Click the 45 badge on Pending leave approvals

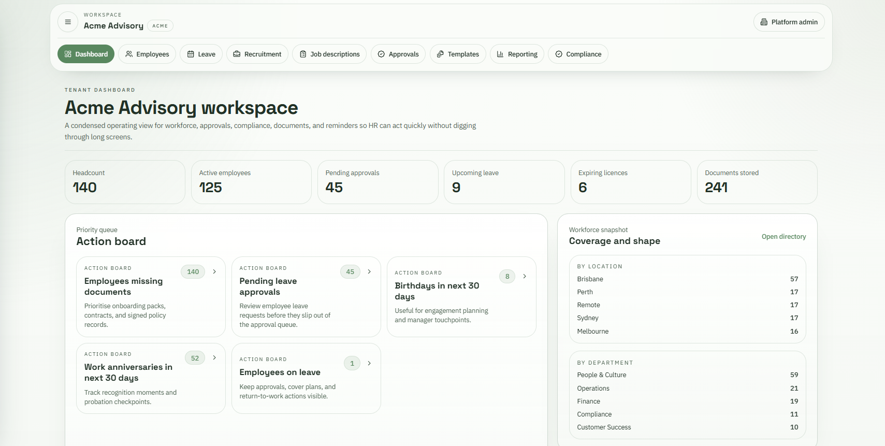point(350,272)
